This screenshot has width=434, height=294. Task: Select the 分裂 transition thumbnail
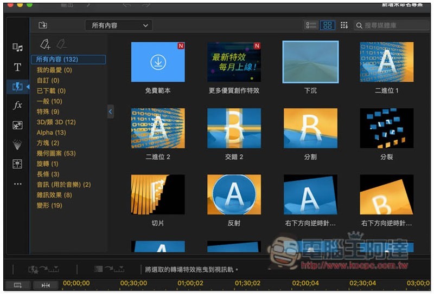point(387,128)
